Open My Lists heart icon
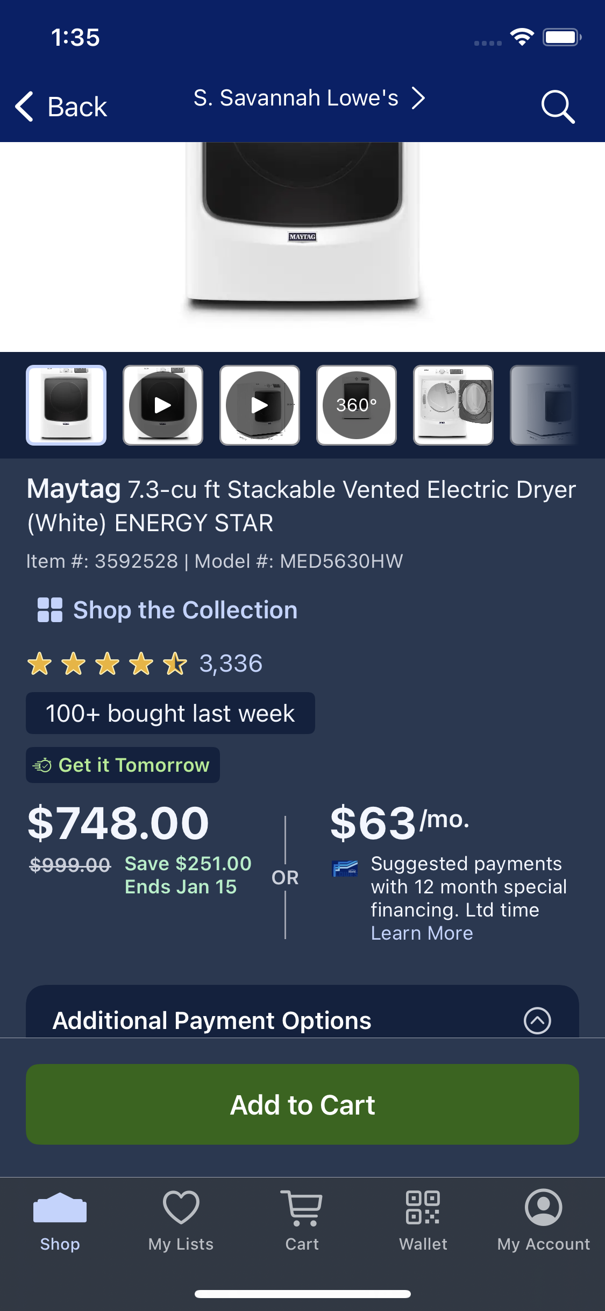 pos(181,1207)
